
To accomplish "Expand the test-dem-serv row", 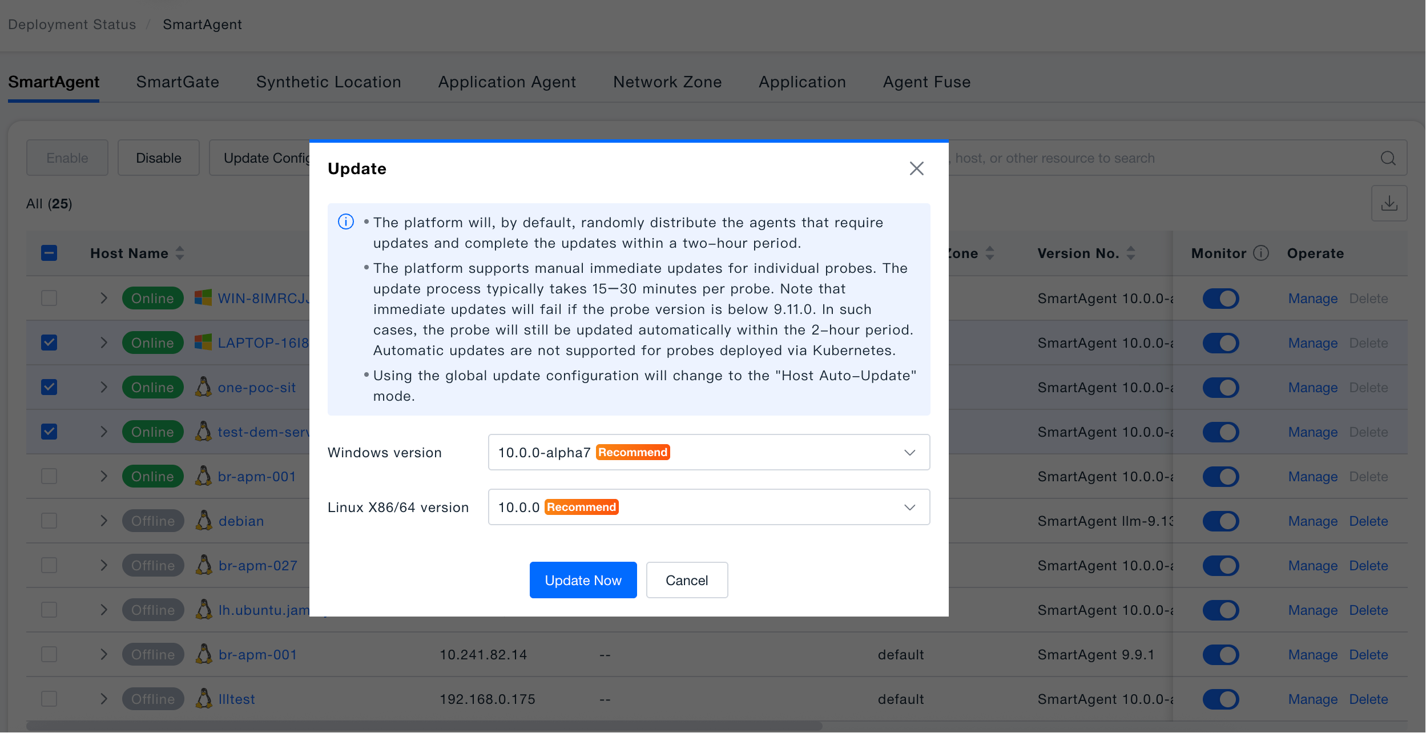I will [x=104, y=431].
